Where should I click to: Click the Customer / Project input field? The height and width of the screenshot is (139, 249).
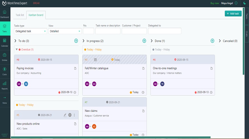[x=134, y=31]
